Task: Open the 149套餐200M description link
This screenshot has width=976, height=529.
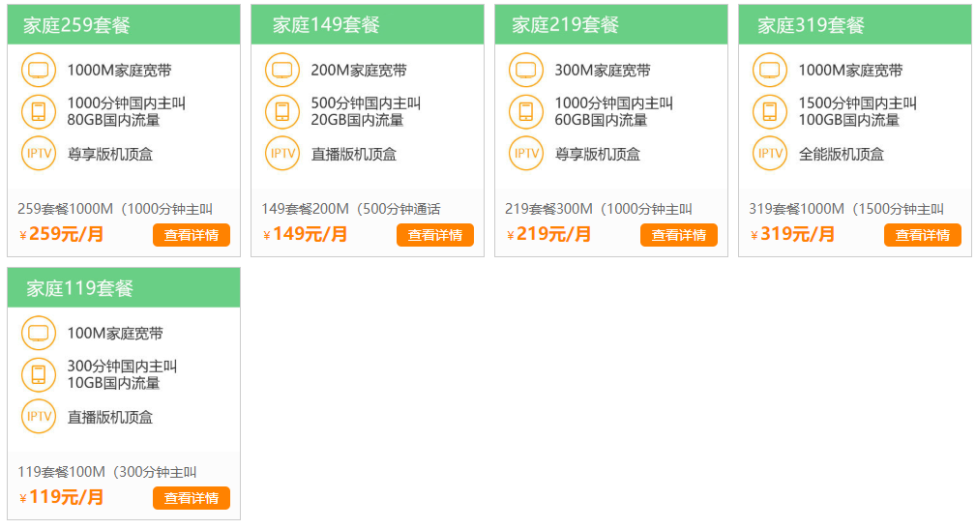Action: click(350, 209)
